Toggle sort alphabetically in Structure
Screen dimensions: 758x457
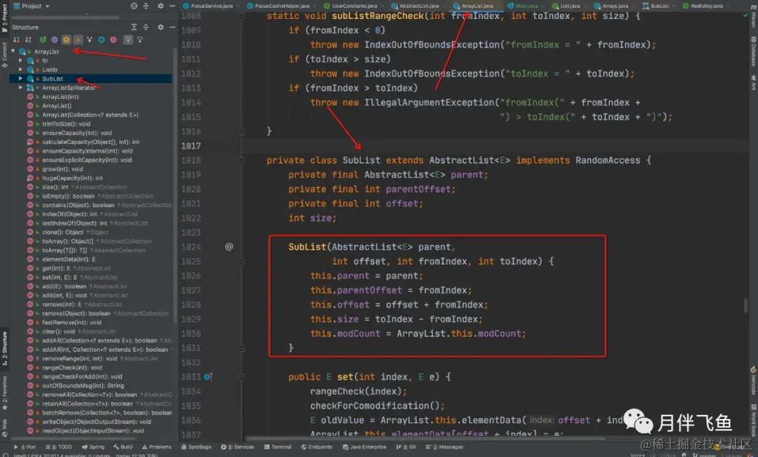click(x=28, y=39)
